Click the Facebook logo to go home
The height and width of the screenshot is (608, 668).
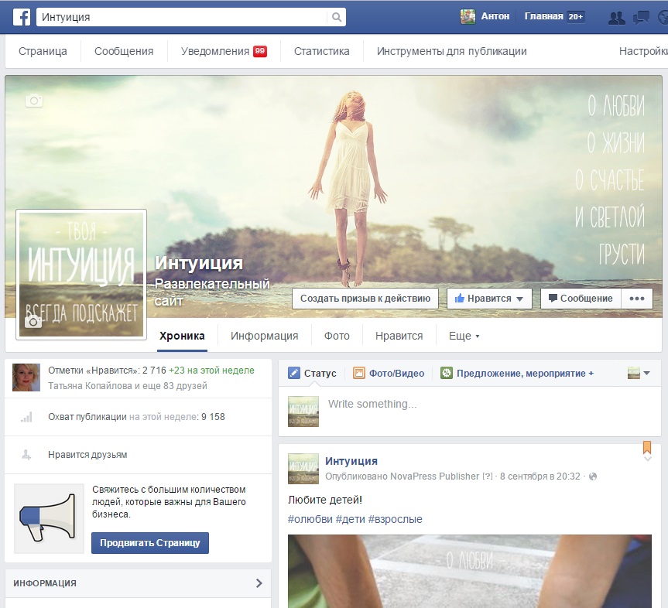tap(21, 16)
